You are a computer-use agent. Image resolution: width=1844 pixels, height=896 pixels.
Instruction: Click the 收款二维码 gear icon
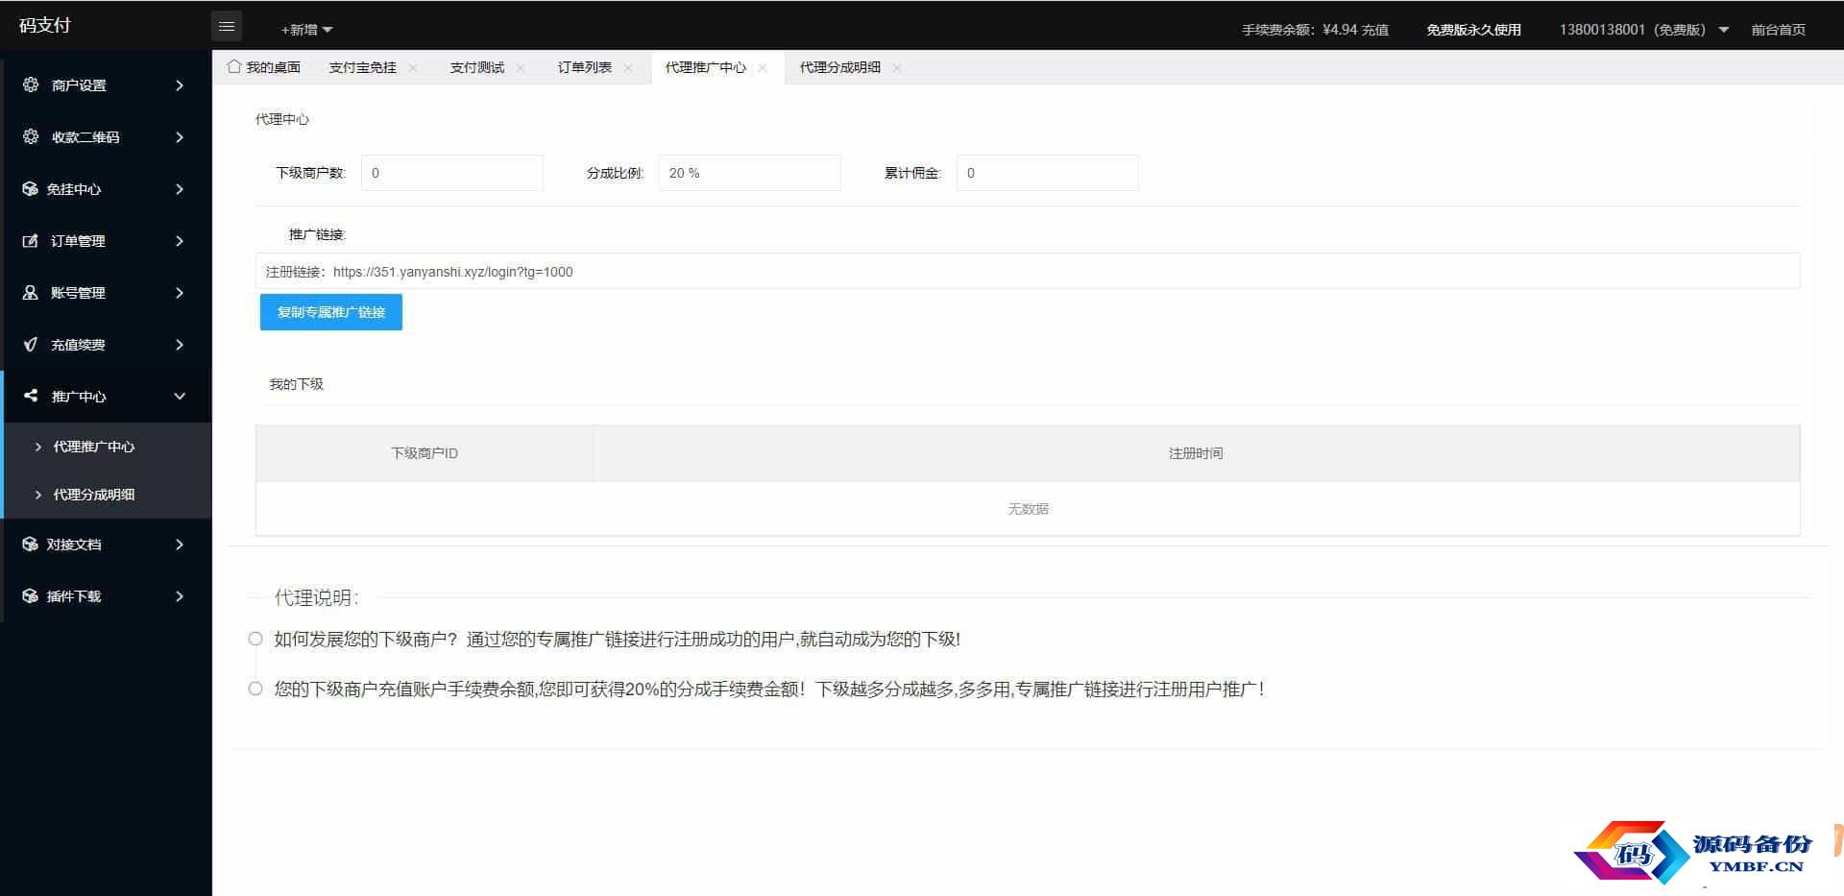(31, 136)
